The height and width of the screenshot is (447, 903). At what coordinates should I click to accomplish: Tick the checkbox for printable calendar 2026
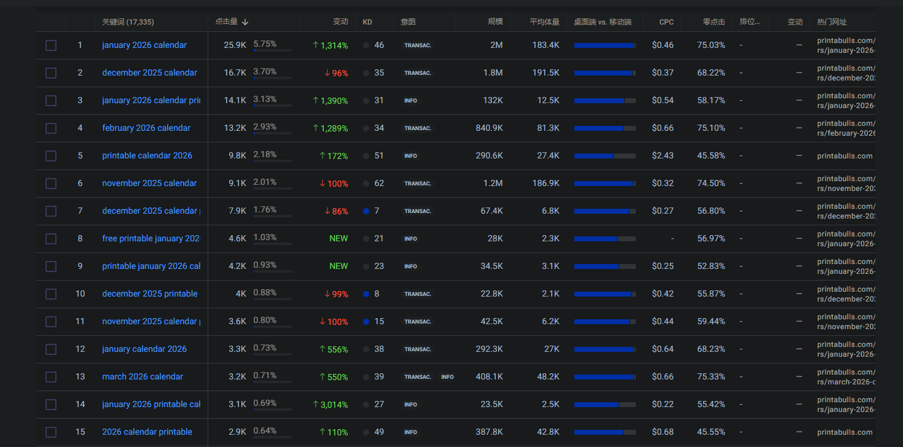[x=51, y=156]
